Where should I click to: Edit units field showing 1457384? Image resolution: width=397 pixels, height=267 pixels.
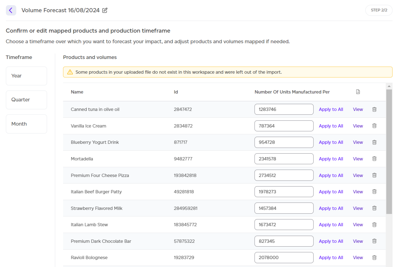pos(284,208)
